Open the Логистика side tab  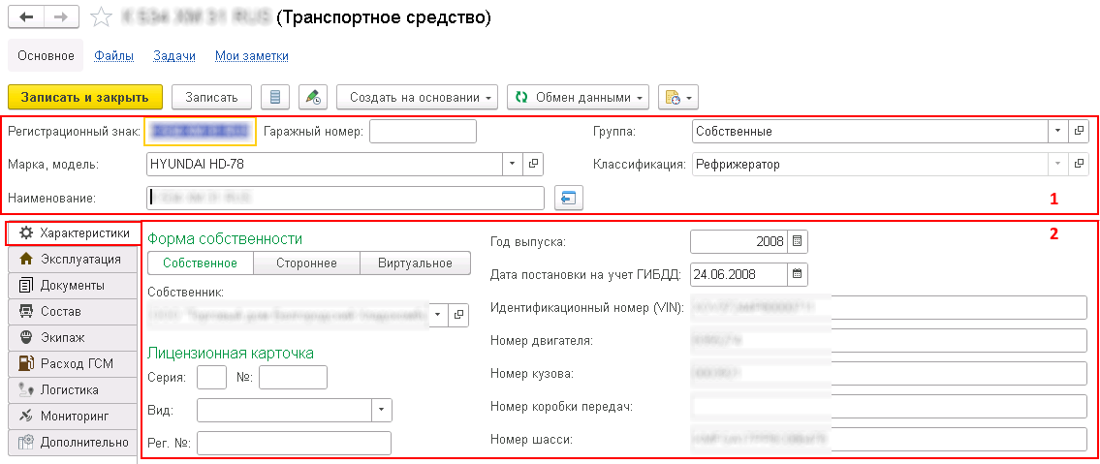(73, 389)
